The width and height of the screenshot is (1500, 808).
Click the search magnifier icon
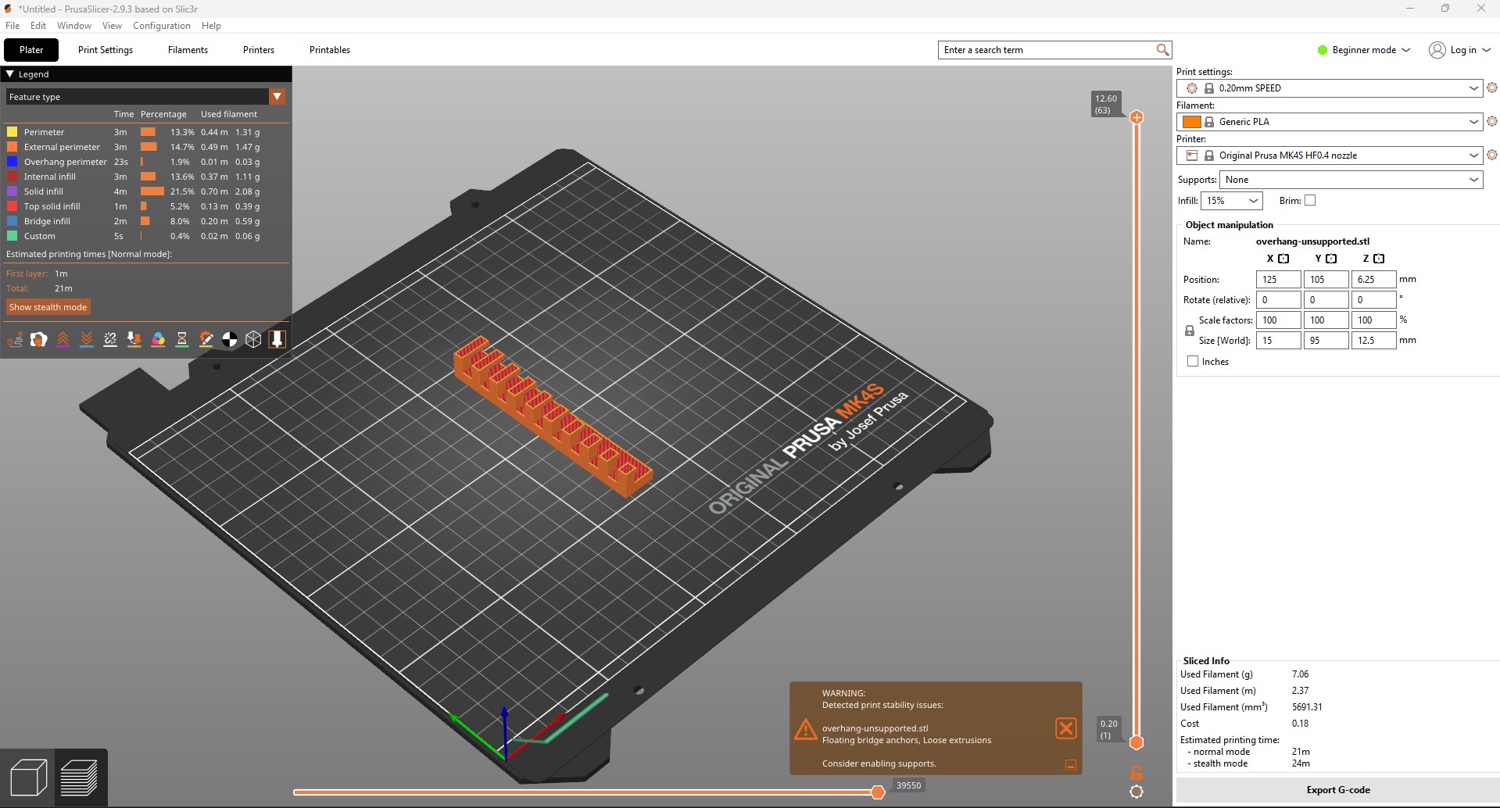[1162, 50]
